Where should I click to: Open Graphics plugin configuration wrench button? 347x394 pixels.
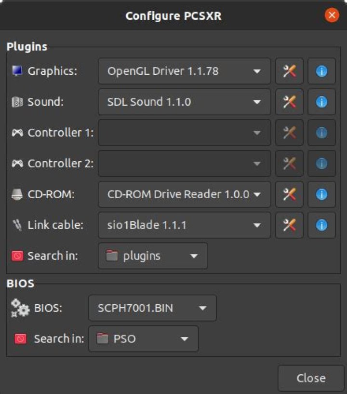289,71
